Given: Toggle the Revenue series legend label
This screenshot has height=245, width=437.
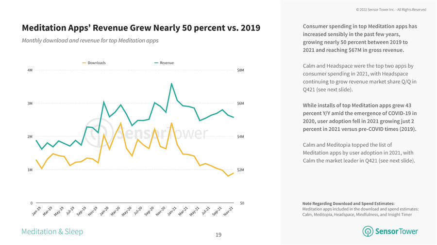Looking at the screenshot, I should coord(167,63).
